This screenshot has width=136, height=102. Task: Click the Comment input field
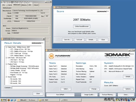(27, 88)
